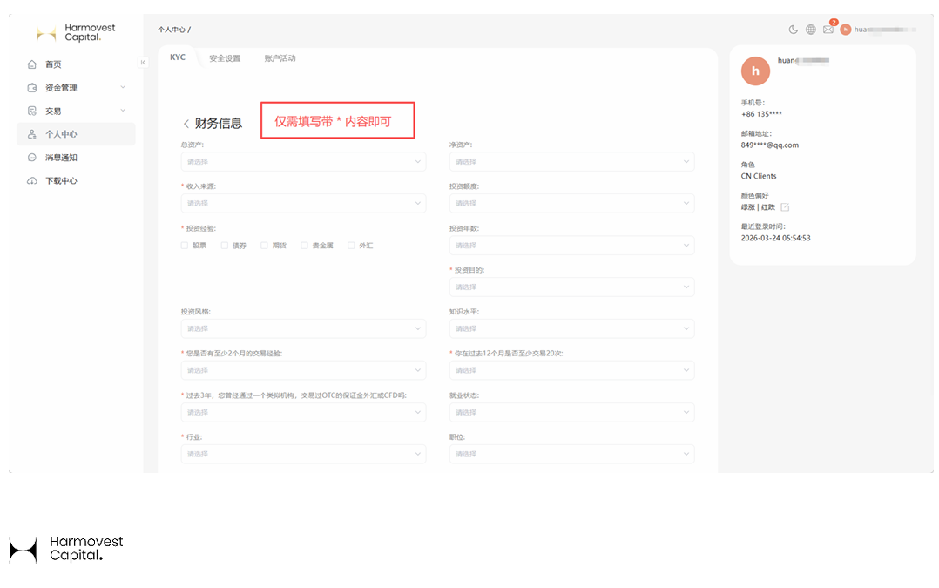Click the CN Clients role text
939x588 pixels.
pos(758,176)
